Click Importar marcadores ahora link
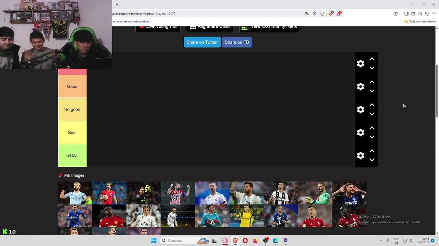 134,22
